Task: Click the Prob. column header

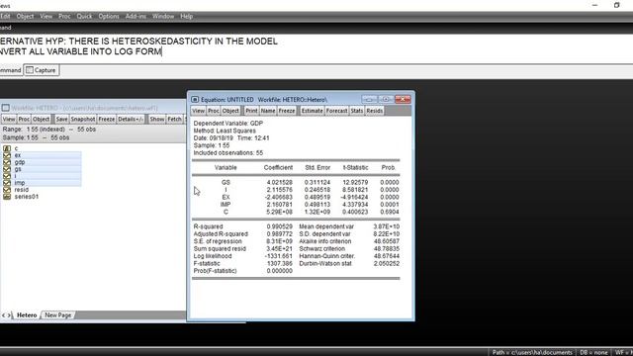Action: (x=389, y=167)
